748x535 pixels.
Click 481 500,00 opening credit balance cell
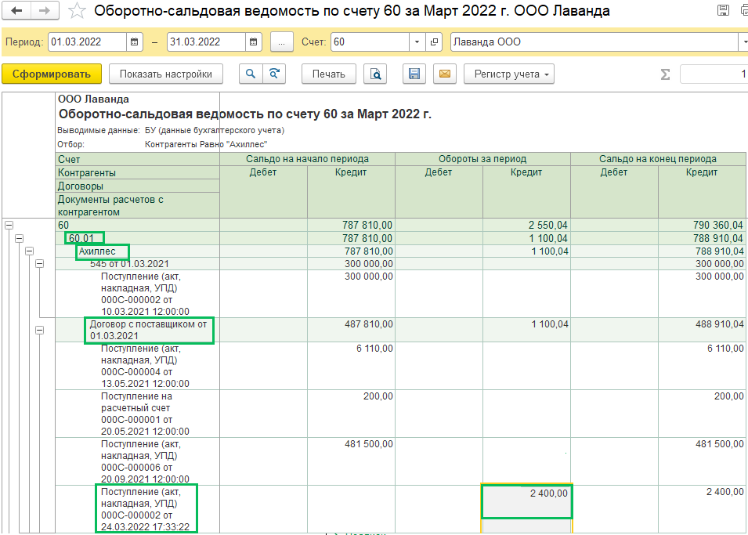[x=351, y=461]
